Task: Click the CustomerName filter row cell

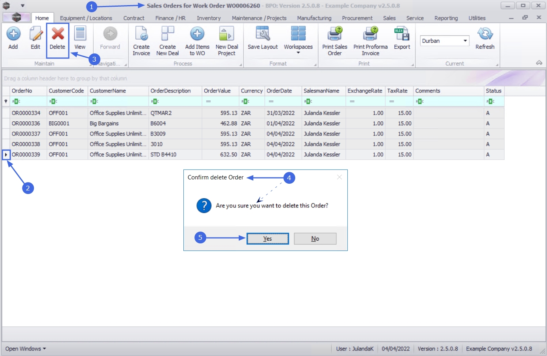Action: pyautogui.click(x=118, y=102)
